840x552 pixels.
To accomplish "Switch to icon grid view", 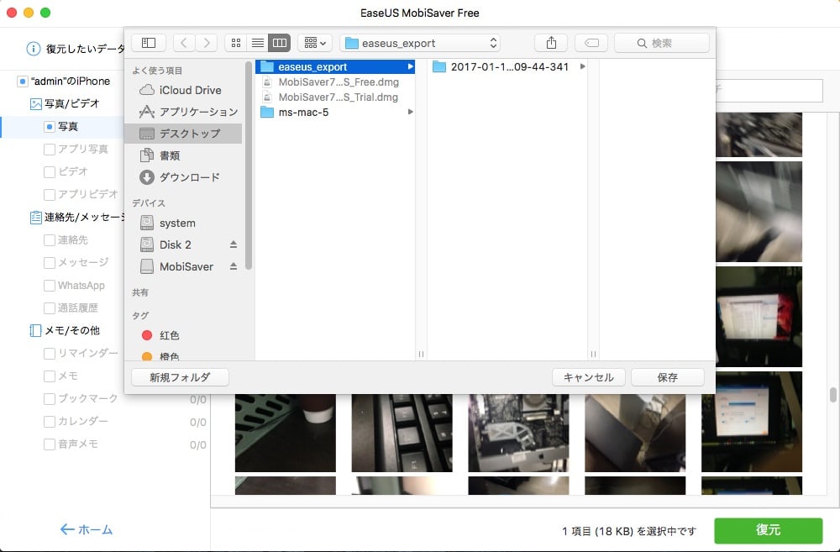I will [236, 43].
